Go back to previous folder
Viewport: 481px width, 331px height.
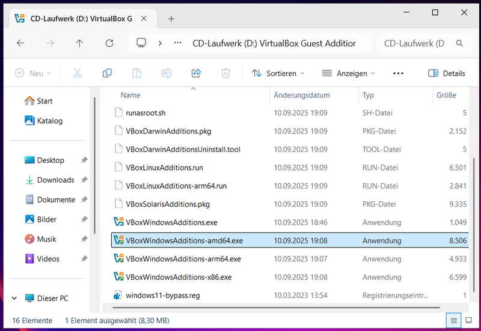[20, 43]
